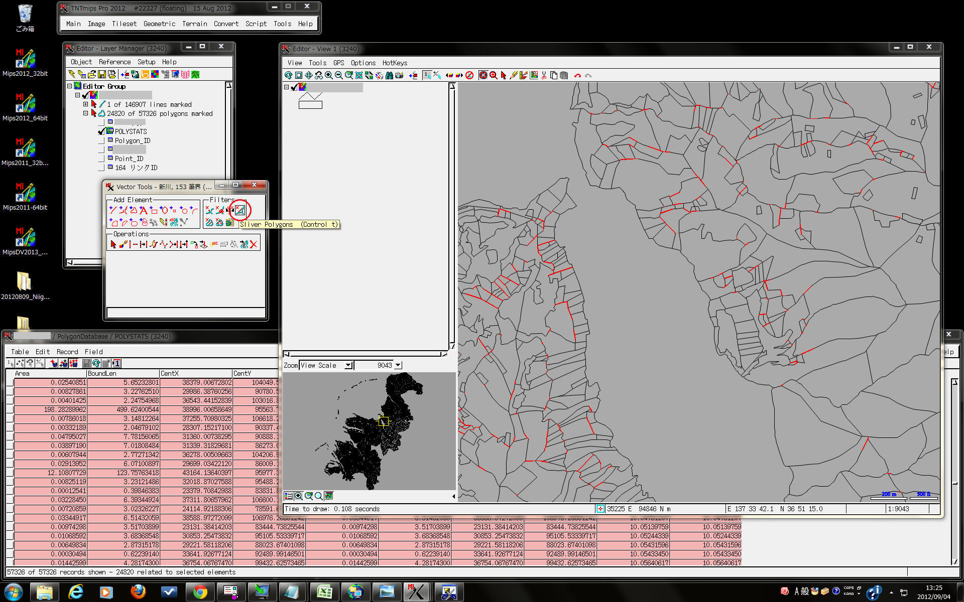Image resolution: width=964 pixels, height=602 pixels.
Task: Open Firefox from the taskbar
Action: point(138,592)
